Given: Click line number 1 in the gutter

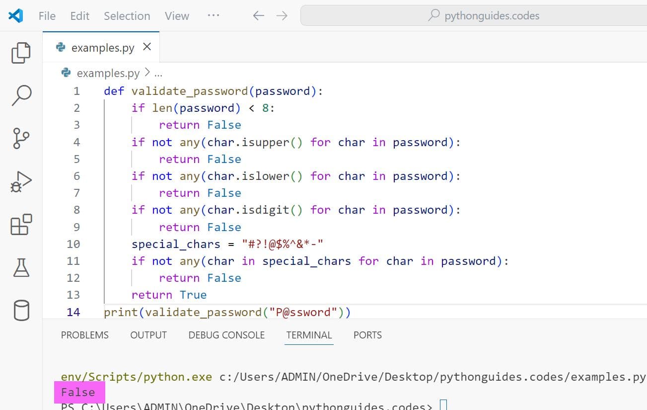Looking at the screenshot, I should [76, 91].
